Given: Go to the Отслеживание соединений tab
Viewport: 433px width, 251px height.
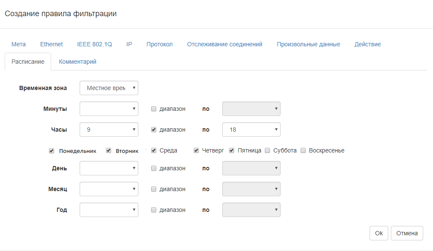Looking at the screenshot, I should tap(224, 44).
